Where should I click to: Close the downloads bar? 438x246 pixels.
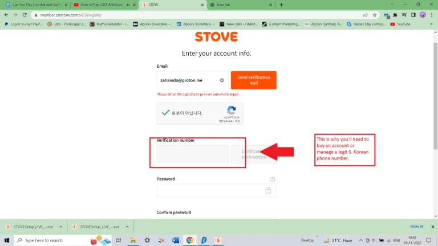click(433, 227)
